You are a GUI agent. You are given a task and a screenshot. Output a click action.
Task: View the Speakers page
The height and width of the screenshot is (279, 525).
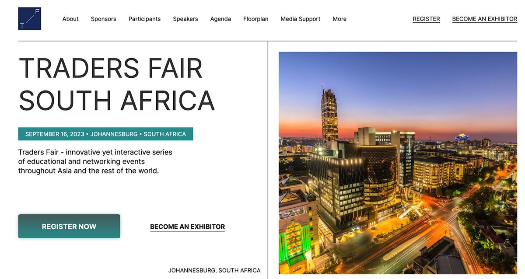[185, 19]
